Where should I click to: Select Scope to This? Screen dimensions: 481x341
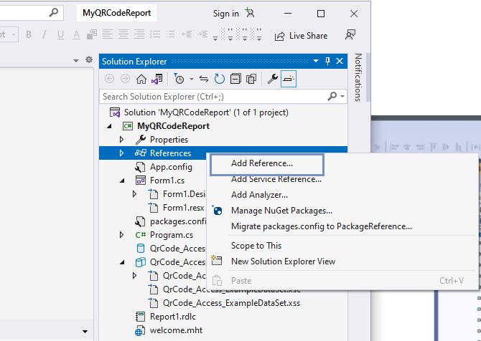coord(256,246)
